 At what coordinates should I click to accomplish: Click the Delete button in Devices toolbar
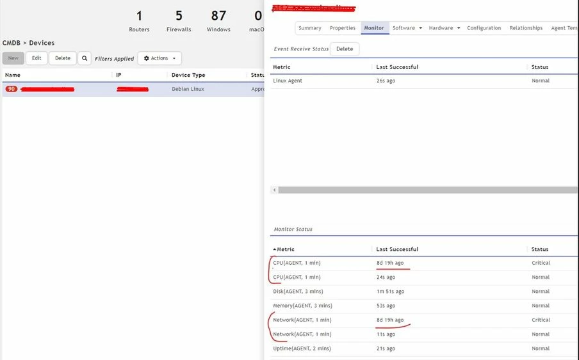click(63, 58)
